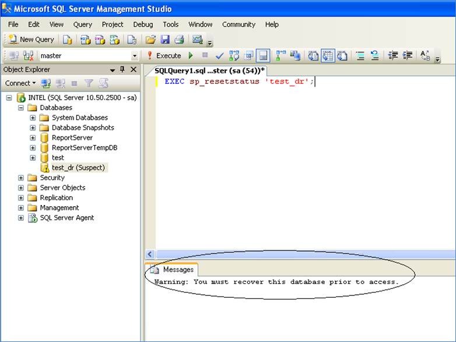Click the Connect Object Explorer server icon
The height and width of the screenshot is (342, 456).
click(45, 83)
